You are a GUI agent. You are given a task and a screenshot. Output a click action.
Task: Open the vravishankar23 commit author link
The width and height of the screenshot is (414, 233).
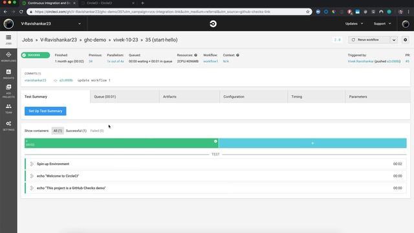(36, 80)
